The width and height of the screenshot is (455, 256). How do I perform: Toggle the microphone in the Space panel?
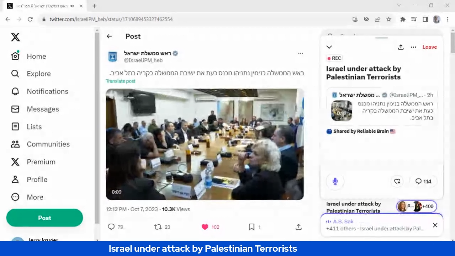pyautogui.click(x=335, y=181)
